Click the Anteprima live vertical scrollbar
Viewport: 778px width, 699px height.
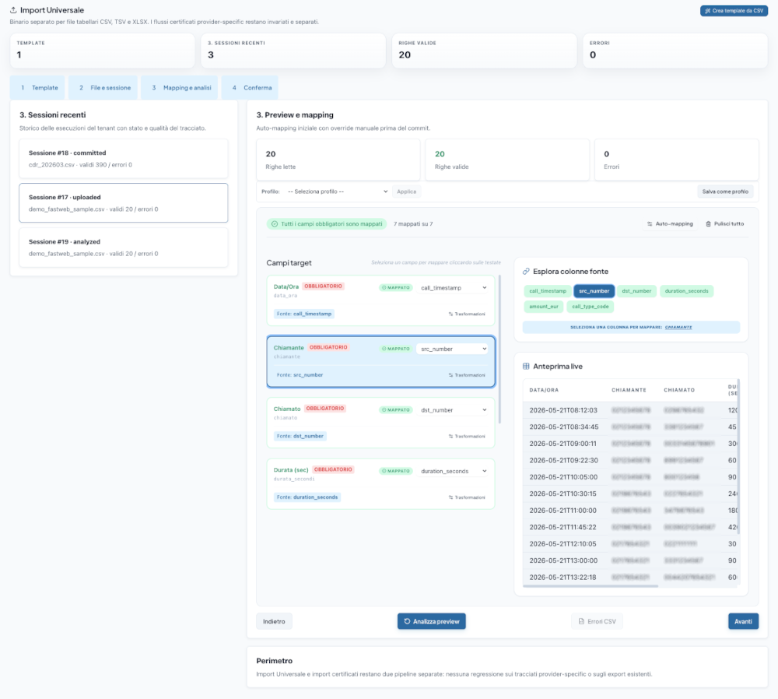[738, 457]
